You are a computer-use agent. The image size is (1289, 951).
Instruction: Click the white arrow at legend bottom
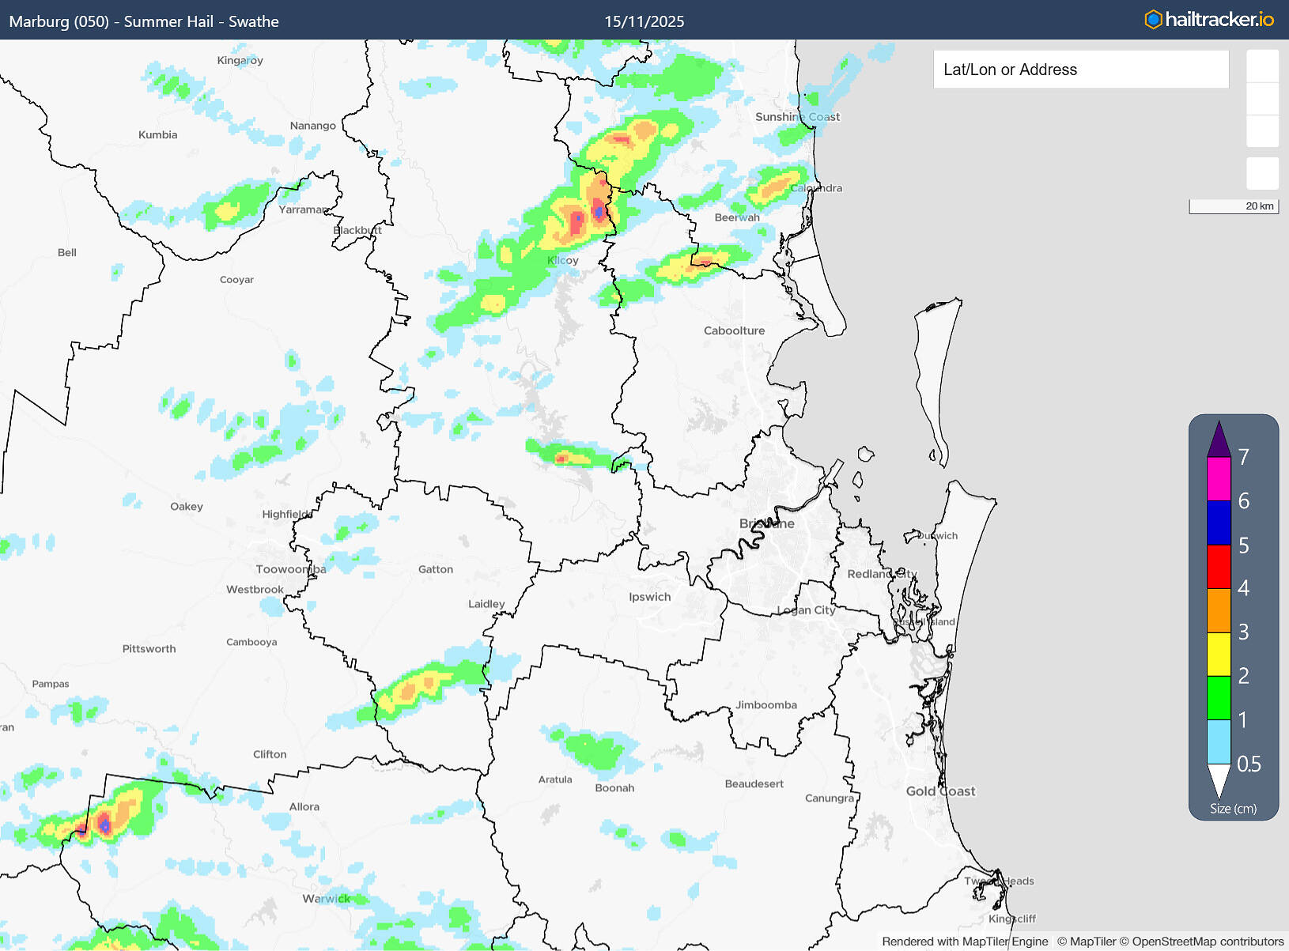tap(1219, 780)
